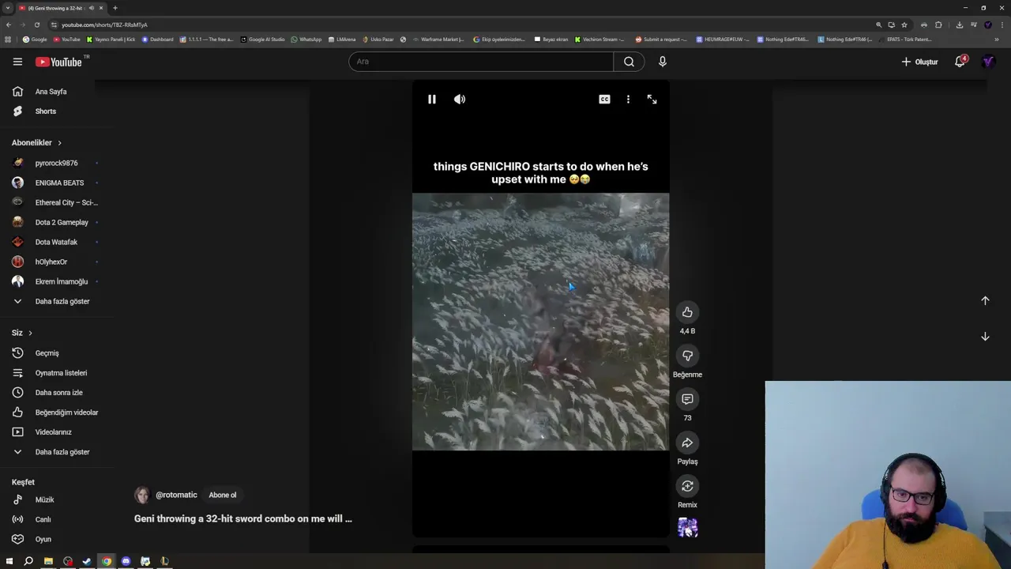Reload the page in Chrome

[x=36, y=24]
